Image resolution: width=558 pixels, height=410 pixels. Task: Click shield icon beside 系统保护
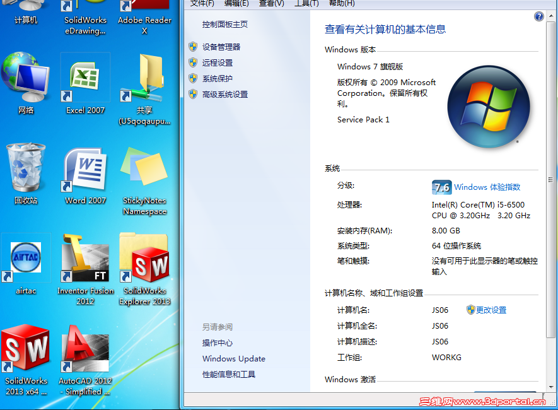pyautogui.click(x=193, y=78)
